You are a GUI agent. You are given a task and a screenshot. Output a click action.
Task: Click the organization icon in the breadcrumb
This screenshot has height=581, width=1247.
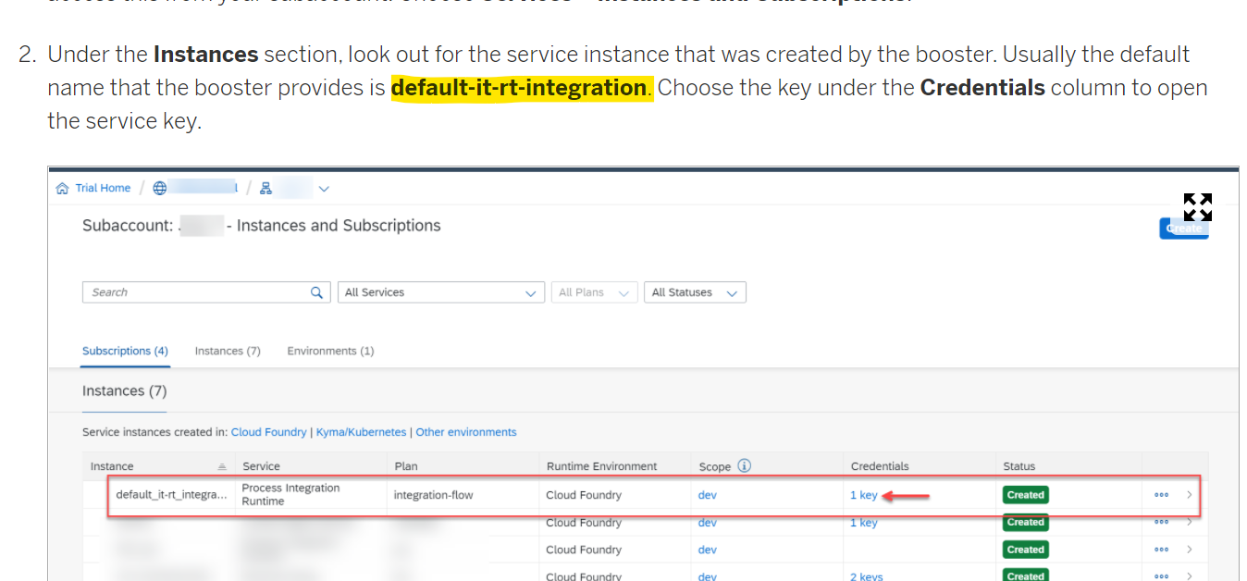(x=265, y=188)
